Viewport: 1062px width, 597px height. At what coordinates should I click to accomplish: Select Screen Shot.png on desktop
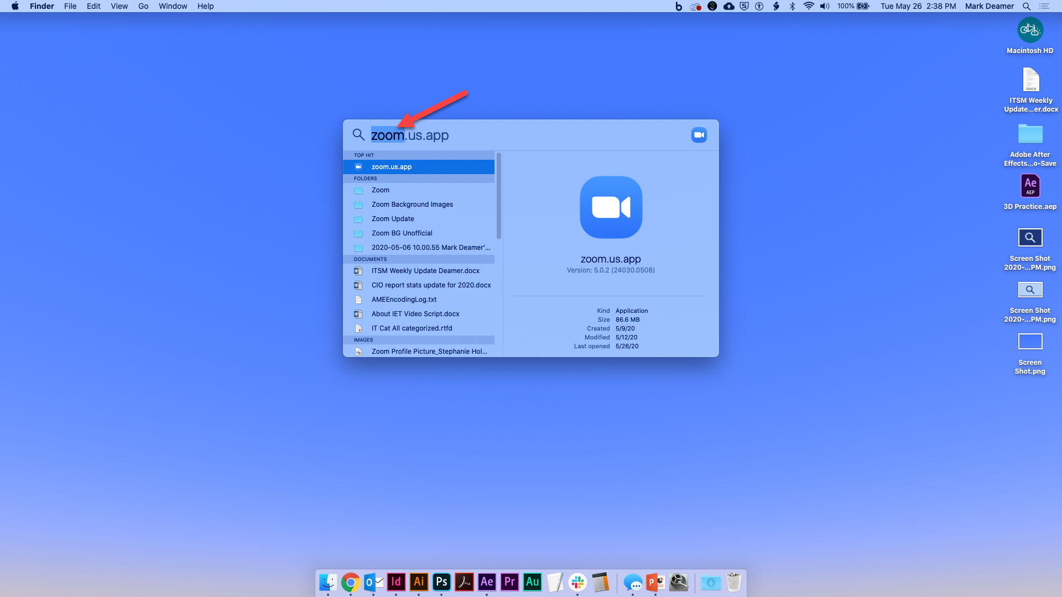pyautogui.click(x=1030, y=354)
